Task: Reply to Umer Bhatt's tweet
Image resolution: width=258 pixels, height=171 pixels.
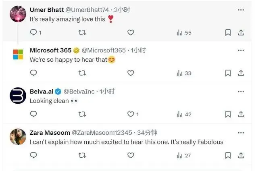Action: tap(34, 32)
